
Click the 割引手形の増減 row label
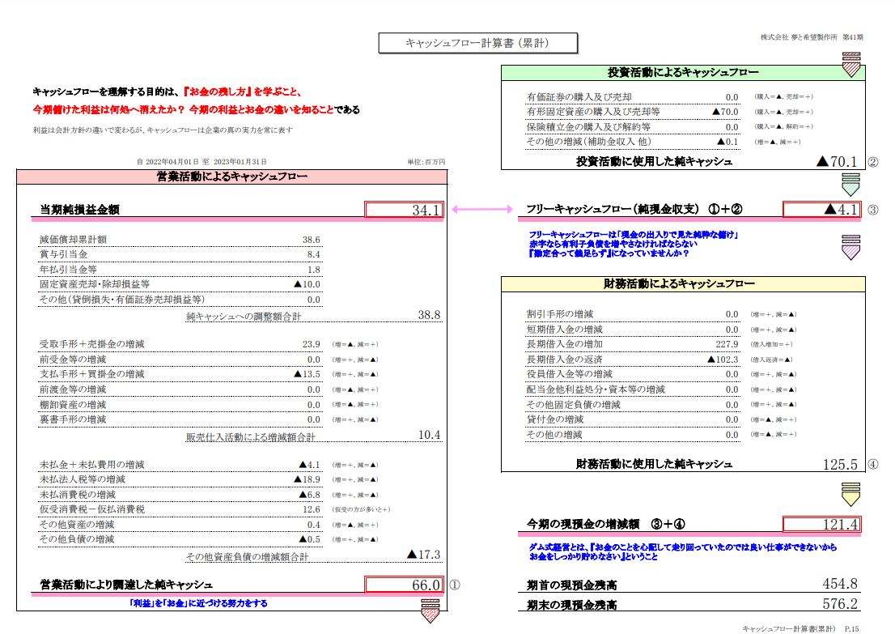click(560, 314)
